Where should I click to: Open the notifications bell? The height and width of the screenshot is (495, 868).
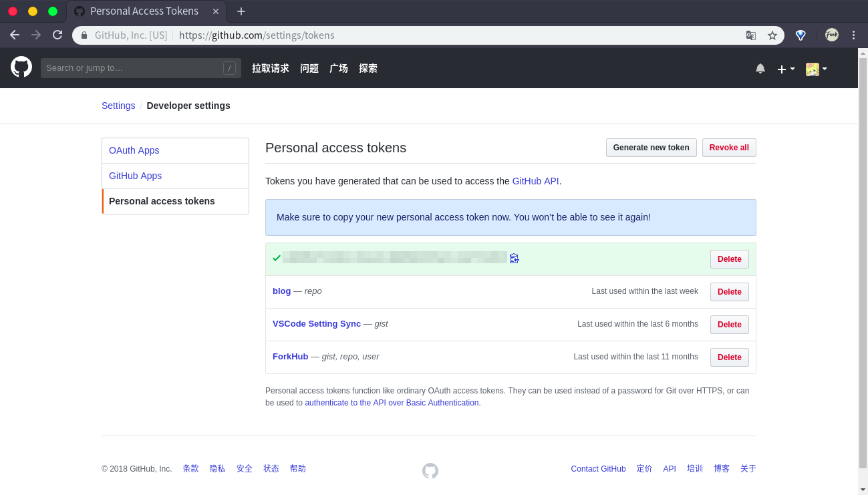pyautogui.click(x=760, y=68)
